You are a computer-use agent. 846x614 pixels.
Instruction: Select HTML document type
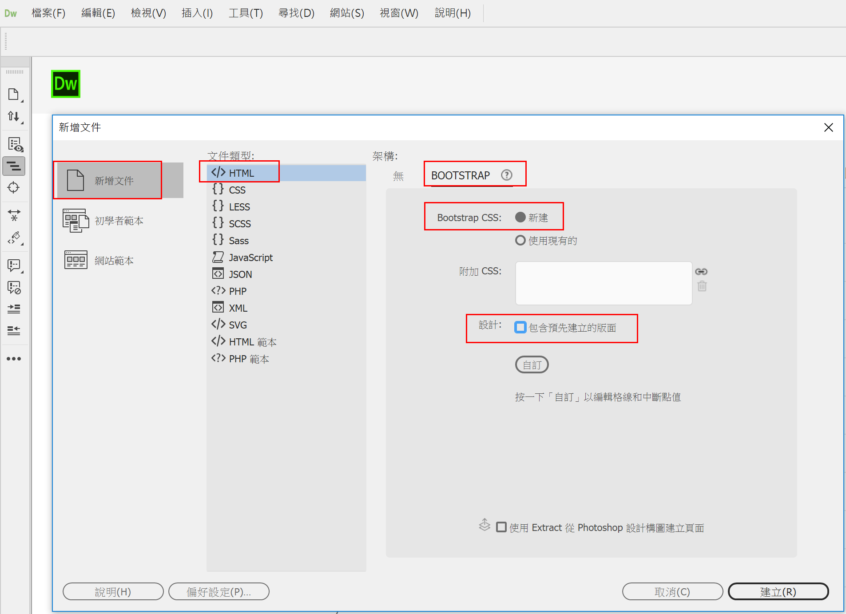(x=286, y=173)
